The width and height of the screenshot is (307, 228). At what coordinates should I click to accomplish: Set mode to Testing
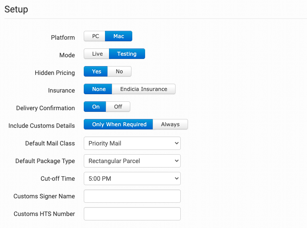click(127, 54)
